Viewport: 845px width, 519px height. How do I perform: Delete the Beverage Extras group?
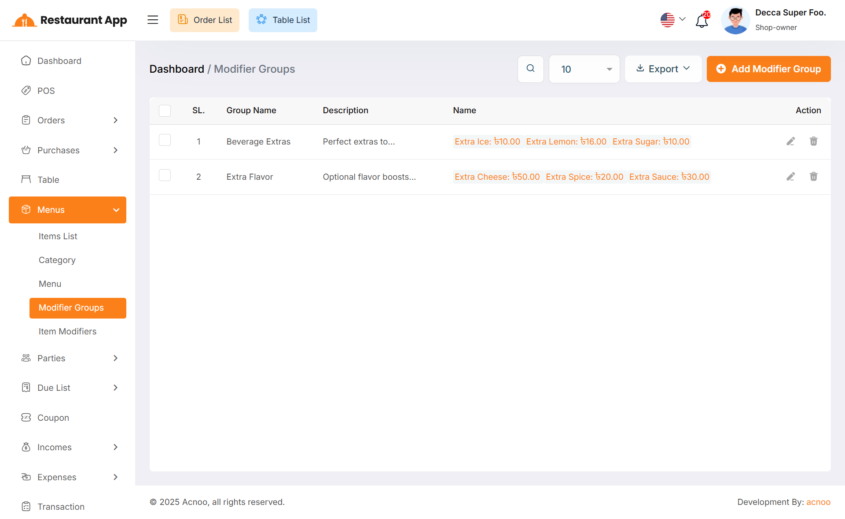pos(813,141)
